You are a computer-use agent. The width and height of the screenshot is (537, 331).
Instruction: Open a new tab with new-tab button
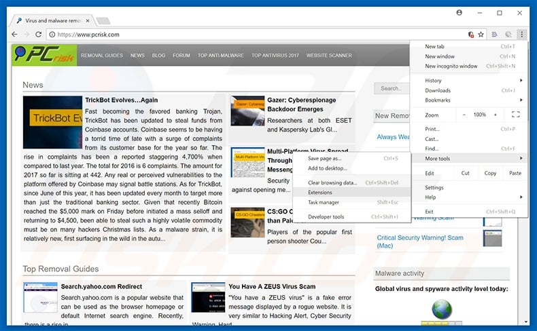[x=103, y=21]
